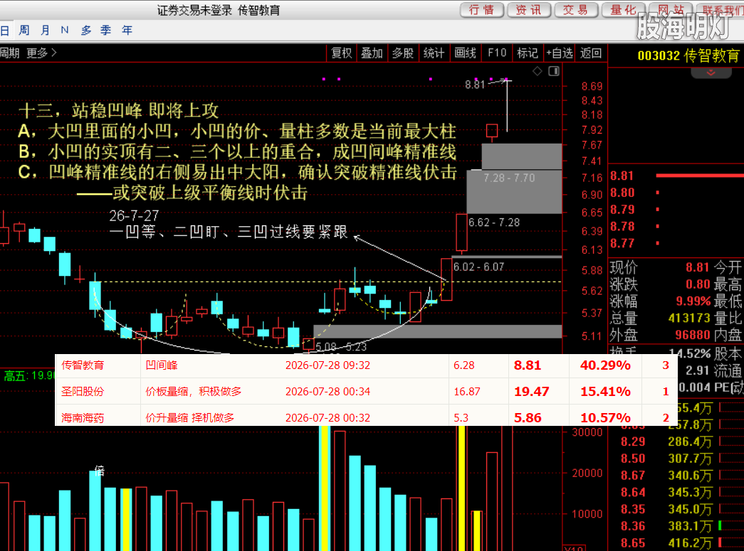The height and width of the screenshot is (551, 744).
Task: Click the 量化 button
Action: (x=623, y=10)
